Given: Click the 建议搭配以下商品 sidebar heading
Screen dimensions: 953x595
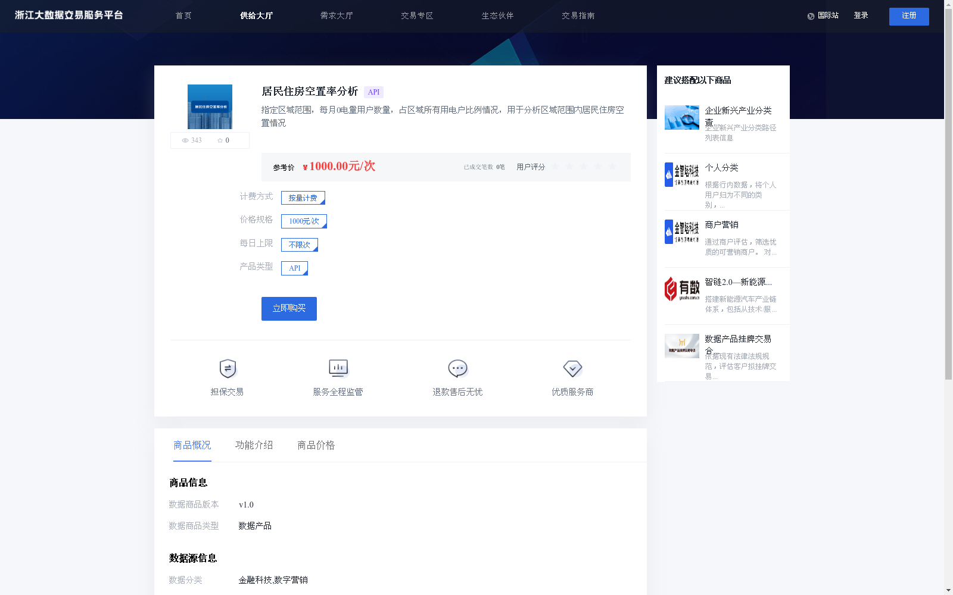Looking at the screenshot, I should click(697, 80).
